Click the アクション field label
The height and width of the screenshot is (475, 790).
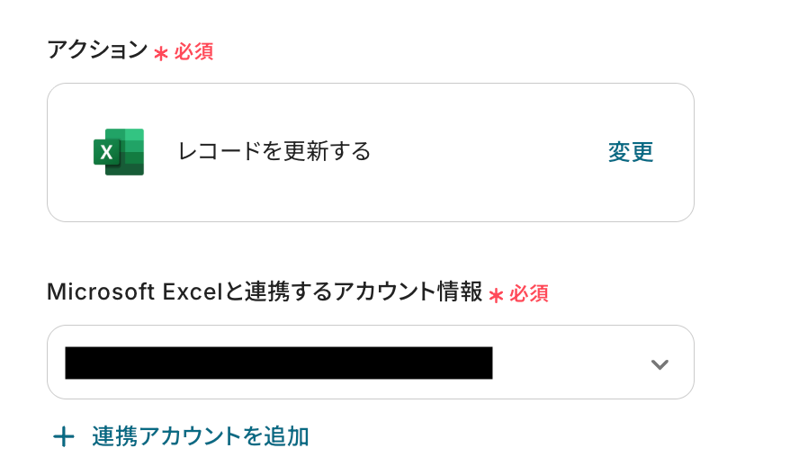[96, 50]
